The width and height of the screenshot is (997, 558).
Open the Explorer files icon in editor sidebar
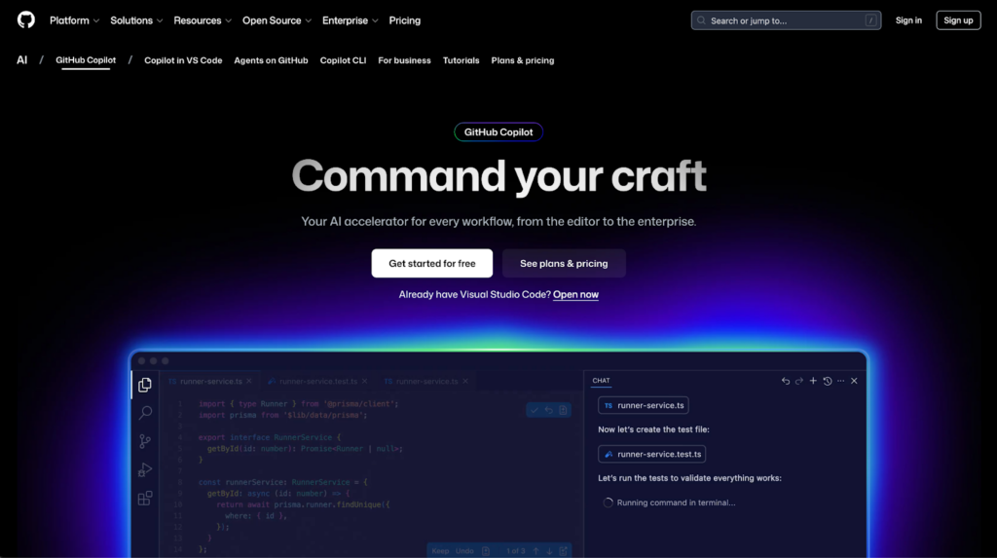click(x=145, y=385)
